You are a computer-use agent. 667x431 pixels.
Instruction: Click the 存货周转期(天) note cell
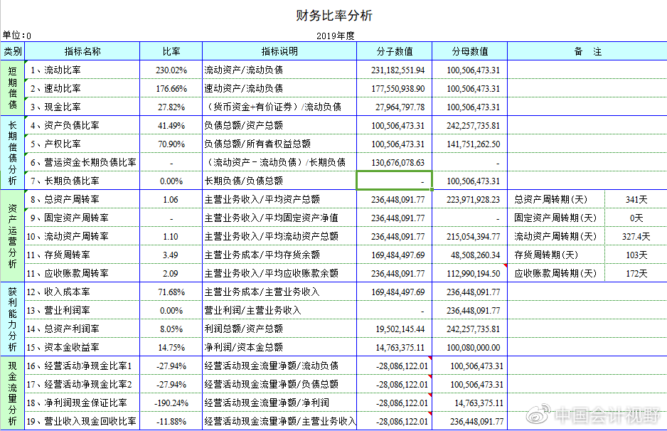[x=556, y=255]
